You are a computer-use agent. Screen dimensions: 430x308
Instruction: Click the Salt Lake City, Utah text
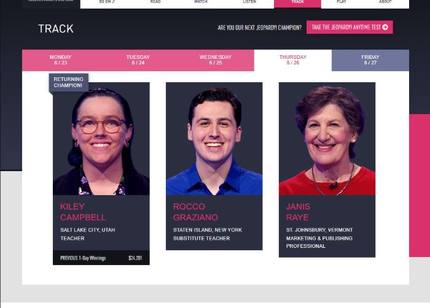(x=88, y=230)
